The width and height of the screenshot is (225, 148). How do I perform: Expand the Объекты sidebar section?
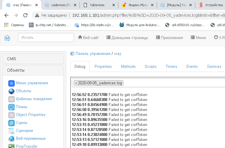[x=33, y=70]
